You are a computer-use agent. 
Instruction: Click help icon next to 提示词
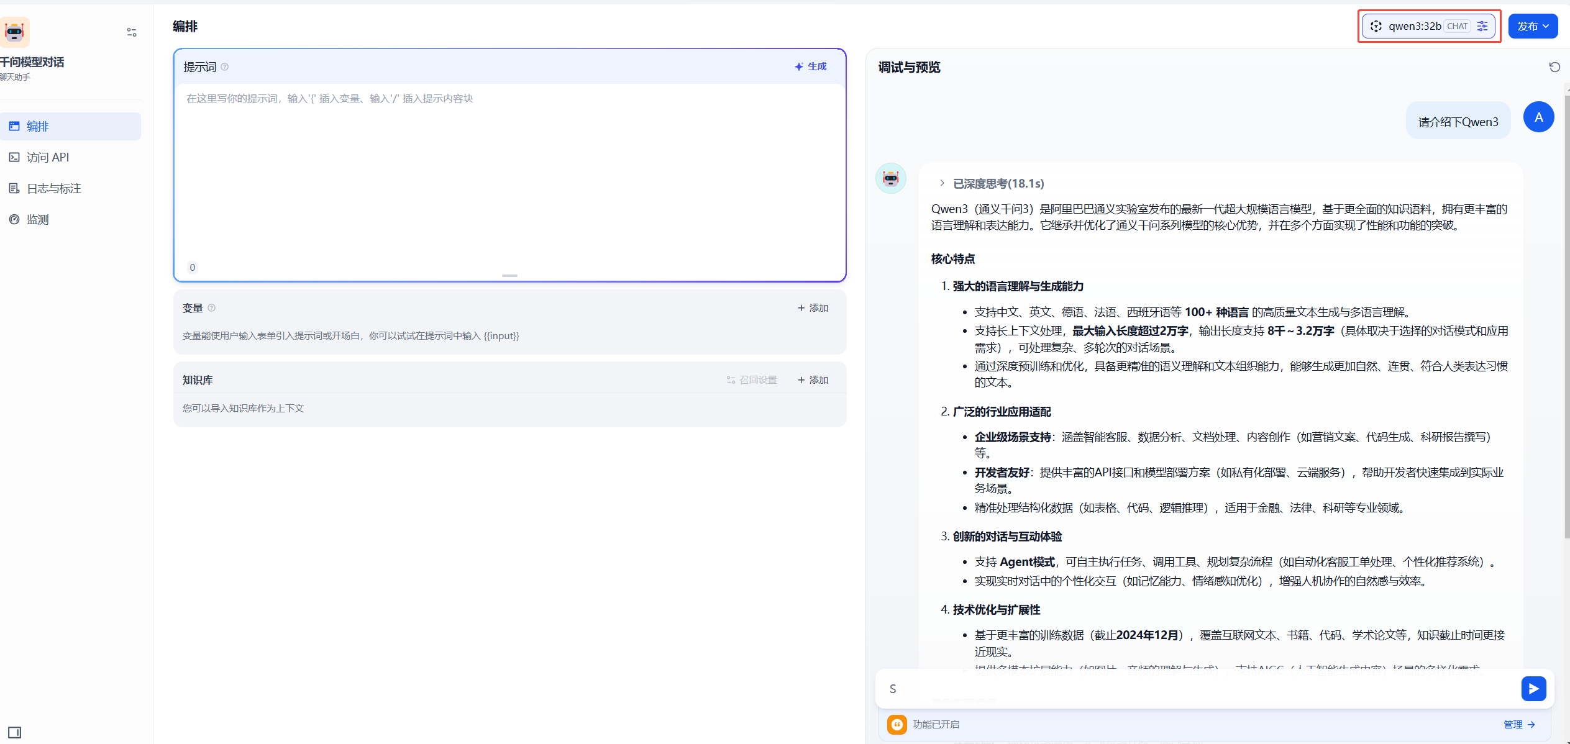(225, 67)
